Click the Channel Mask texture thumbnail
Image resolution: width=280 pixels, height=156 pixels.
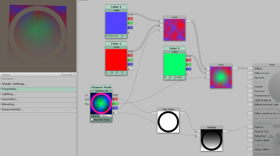tap(101, 104)
